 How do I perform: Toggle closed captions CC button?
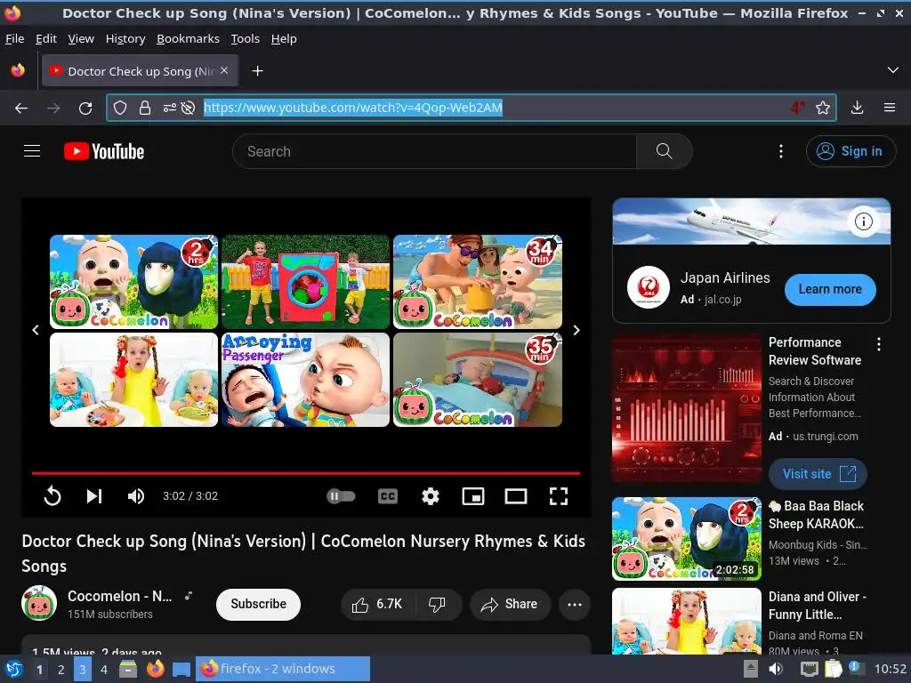point(388,496)
